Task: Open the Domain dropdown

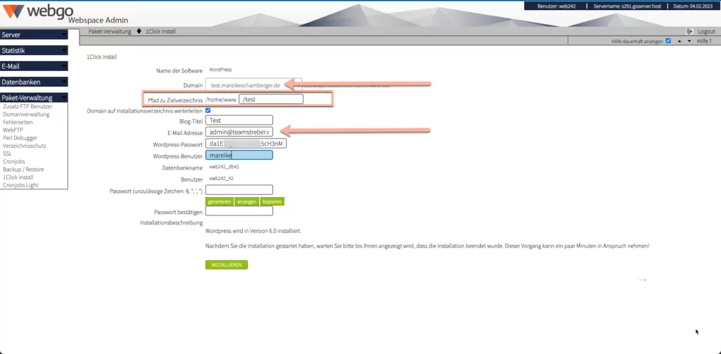Action: pos(253,85)
